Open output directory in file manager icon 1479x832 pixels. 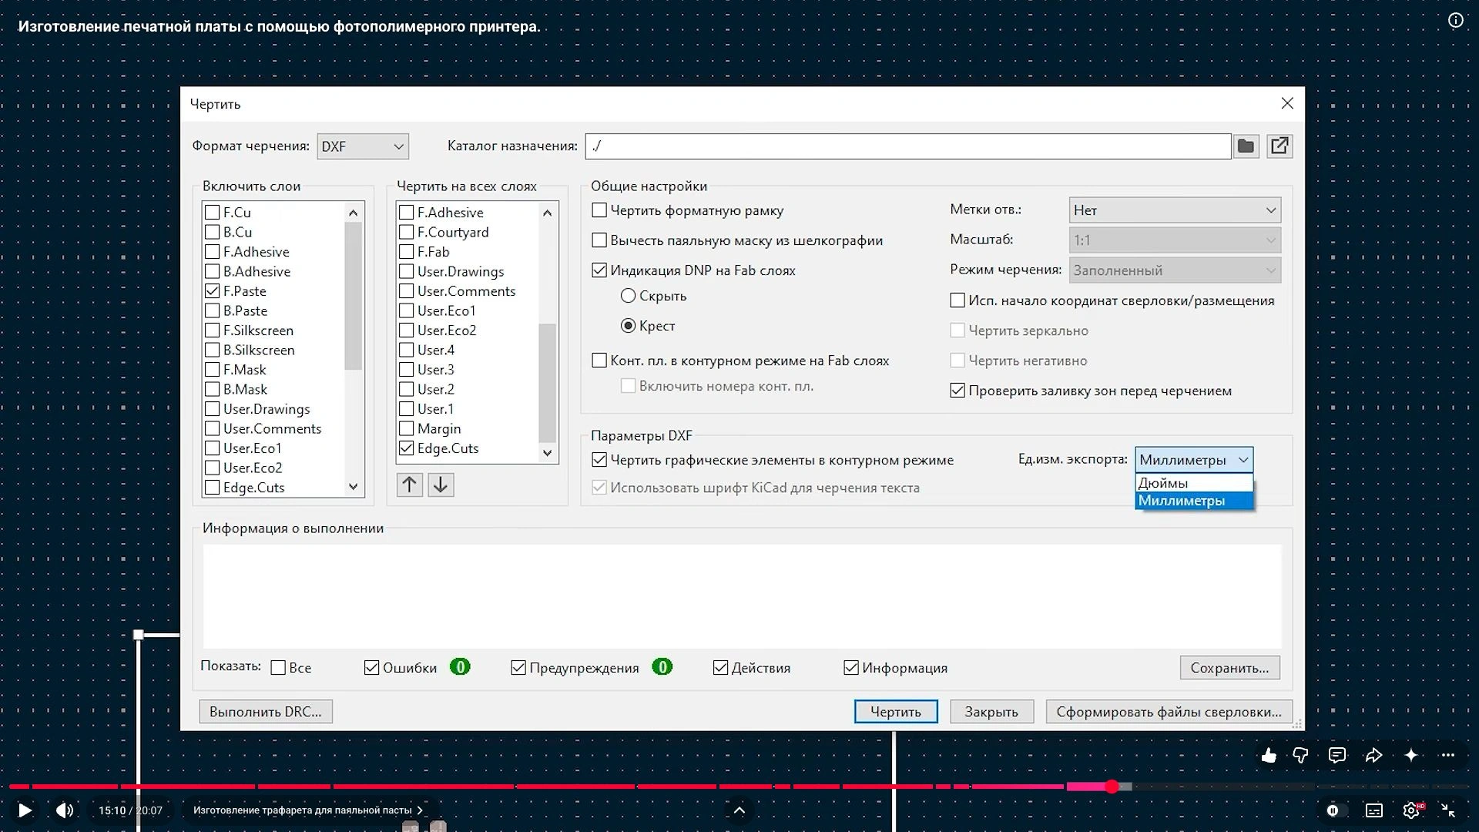1279,146
